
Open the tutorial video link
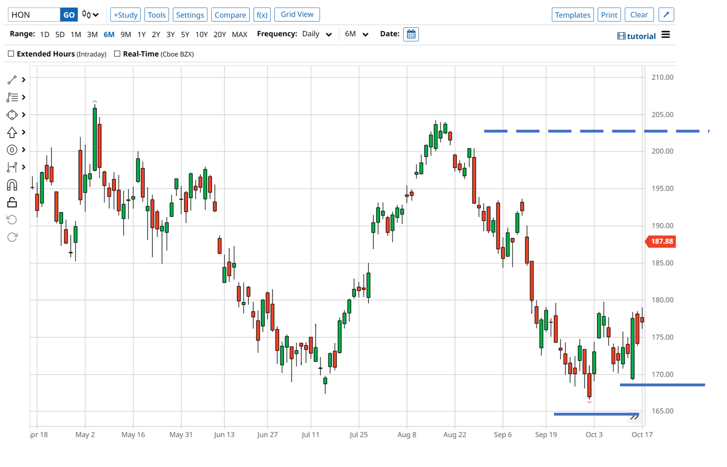tap(636, 36)
